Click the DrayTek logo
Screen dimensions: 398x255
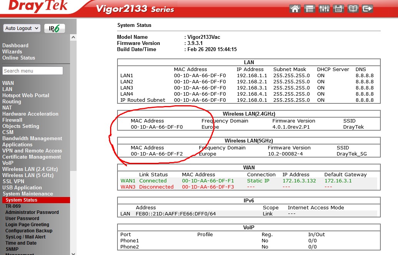click(38, 7)
